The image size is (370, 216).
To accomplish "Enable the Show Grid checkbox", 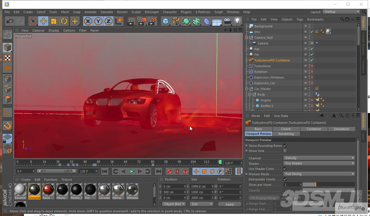I will pos(285,151).
